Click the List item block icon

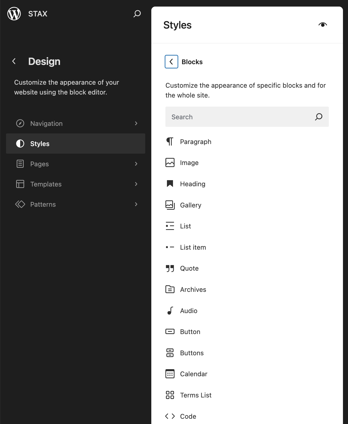click(170, 247)
